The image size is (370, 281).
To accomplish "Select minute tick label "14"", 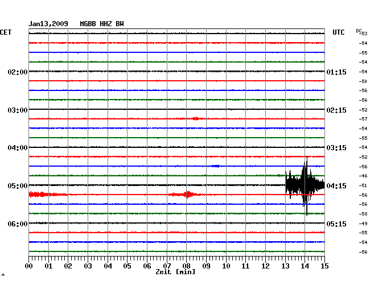I will tap(305, 266).
